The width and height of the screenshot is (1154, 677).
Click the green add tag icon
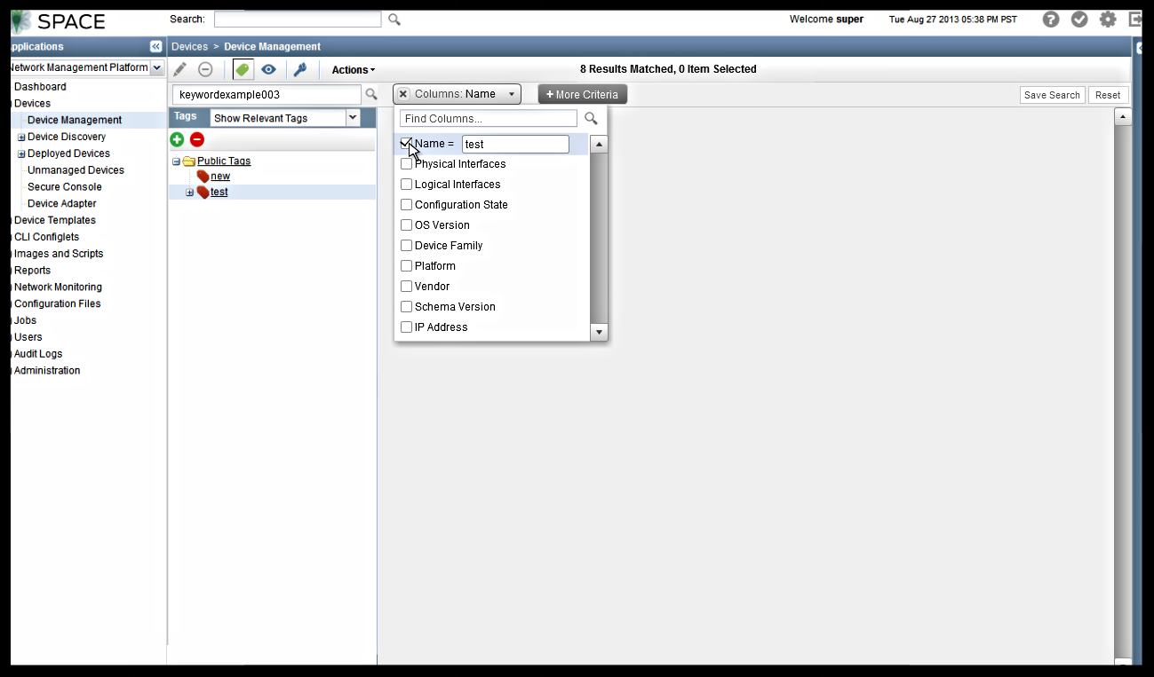[177, 139]
